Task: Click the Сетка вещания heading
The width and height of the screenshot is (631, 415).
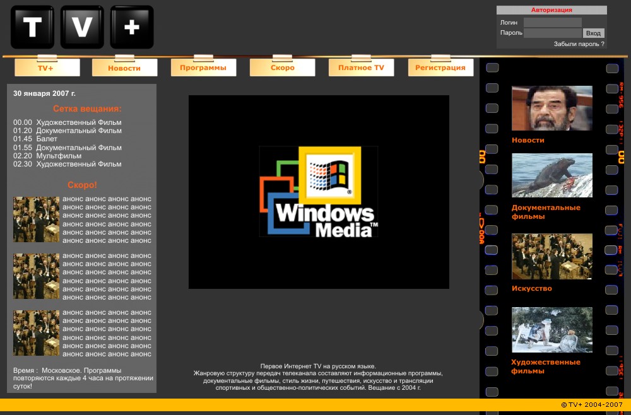Action: (x=87, y=108)
